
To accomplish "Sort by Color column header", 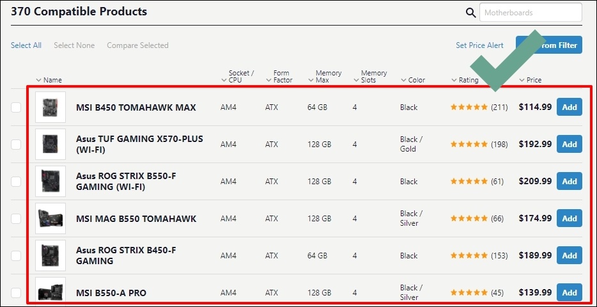I will click(x=413, y=80).
